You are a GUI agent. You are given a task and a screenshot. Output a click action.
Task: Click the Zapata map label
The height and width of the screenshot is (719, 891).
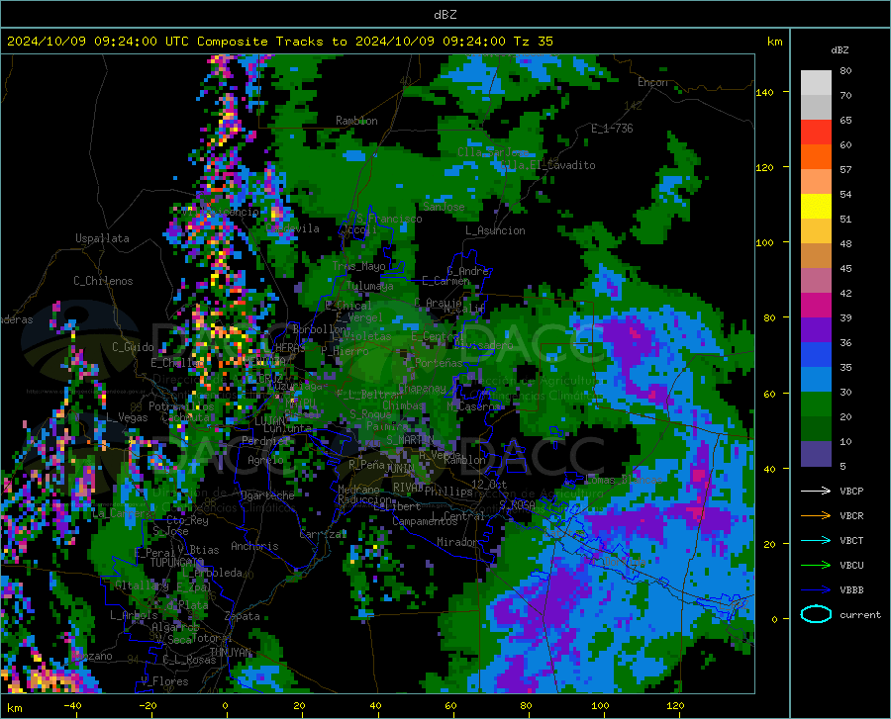point(243,616)
